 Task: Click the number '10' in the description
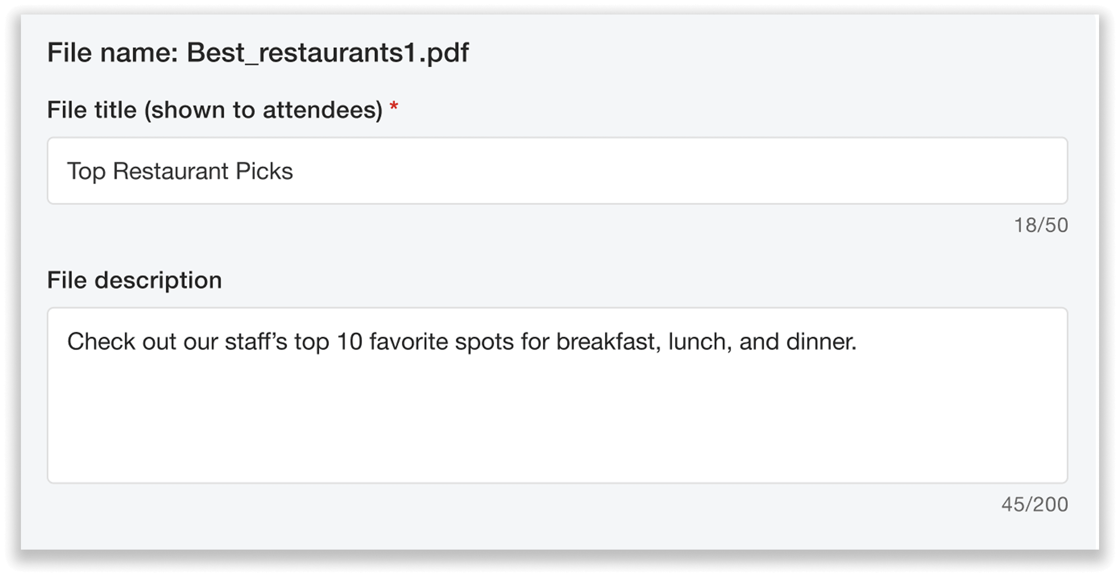[x=349, y=341]
